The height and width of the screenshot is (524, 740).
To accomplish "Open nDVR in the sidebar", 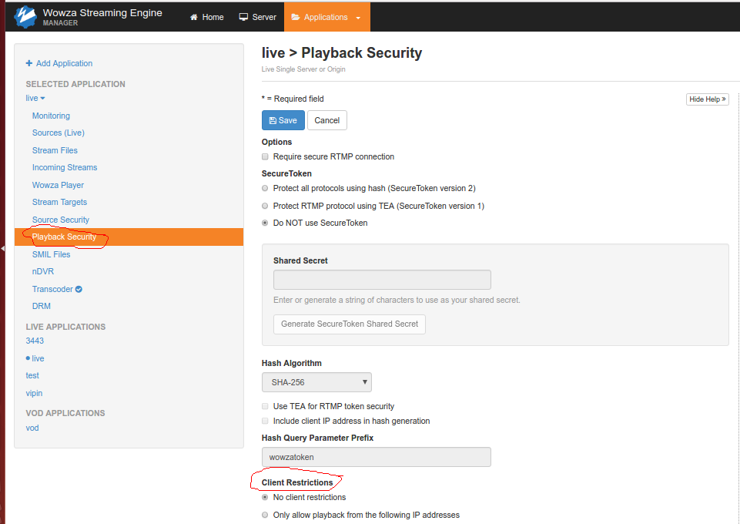I will (43, 271).
